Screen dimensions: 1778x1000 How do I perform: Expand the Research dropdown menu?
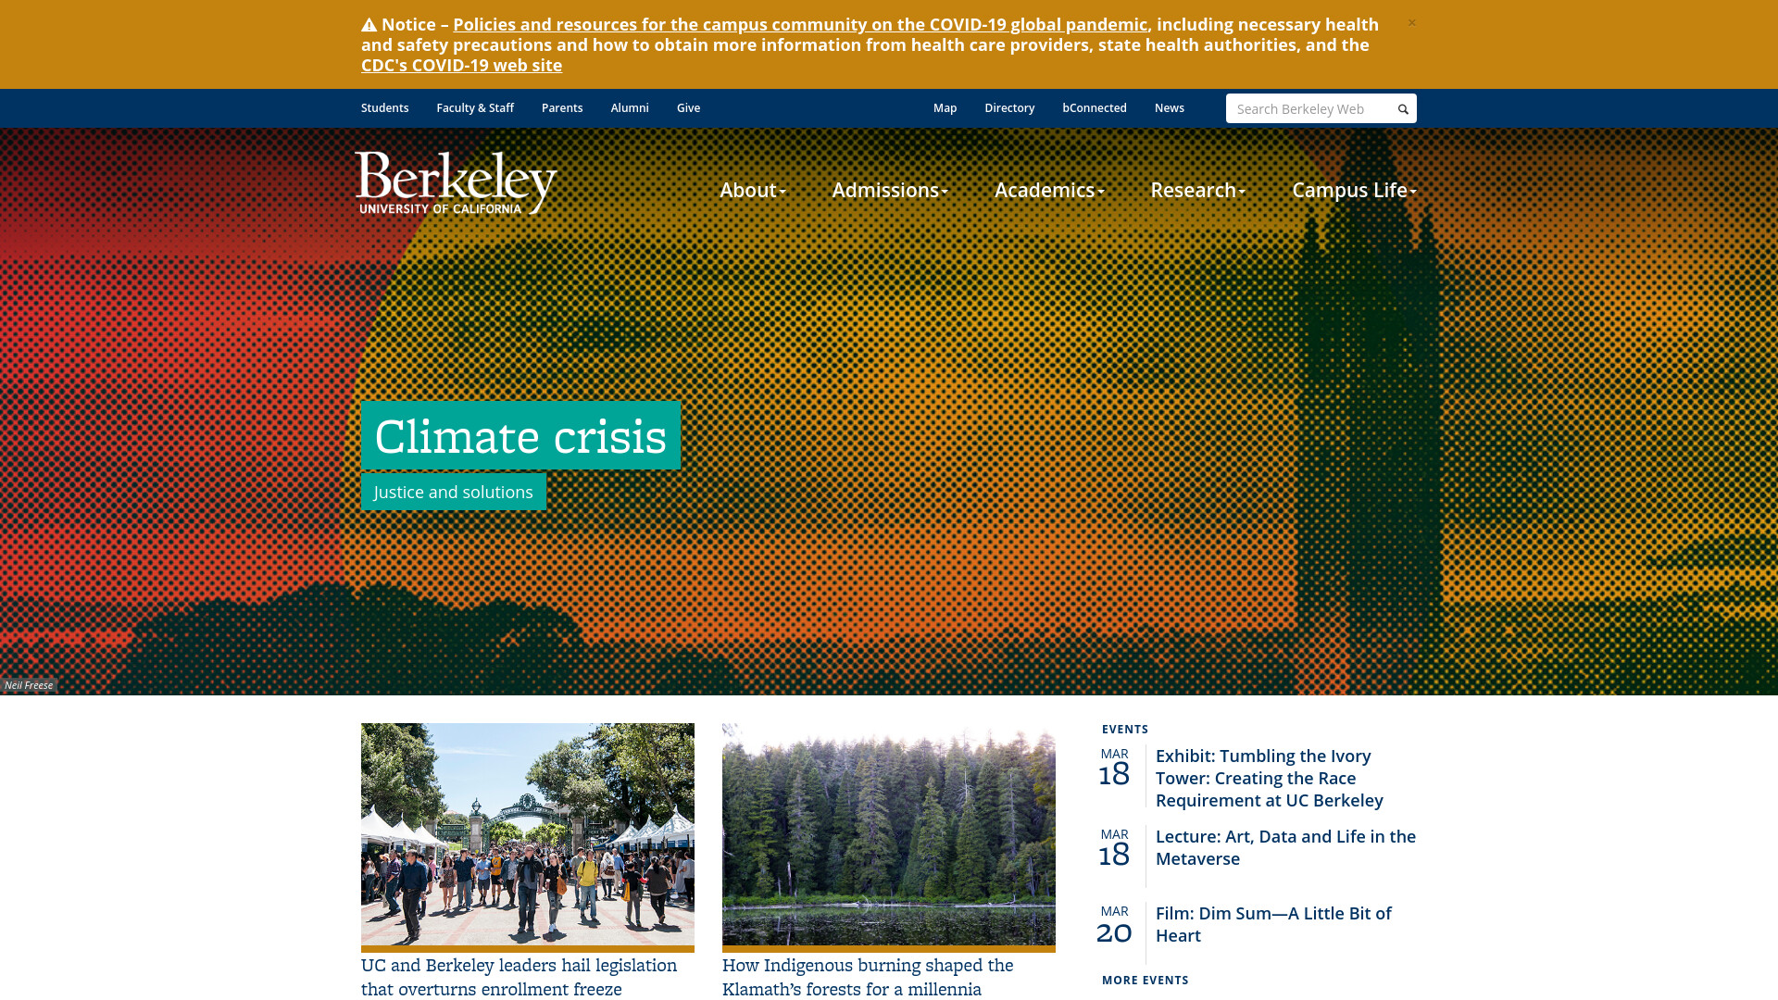coord(1197,190)
